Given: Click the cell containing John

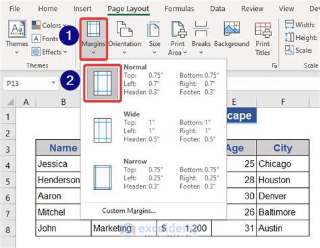Looking at the screenshot, I should pyautogui.click(x=63, y=228).
